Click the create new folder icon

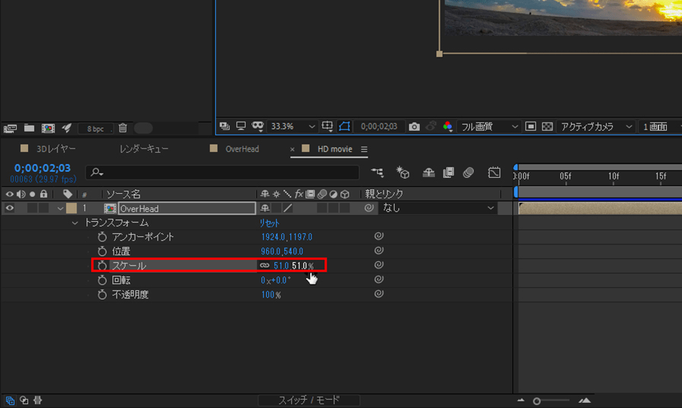pyautogui.click(x=29, y=129)
